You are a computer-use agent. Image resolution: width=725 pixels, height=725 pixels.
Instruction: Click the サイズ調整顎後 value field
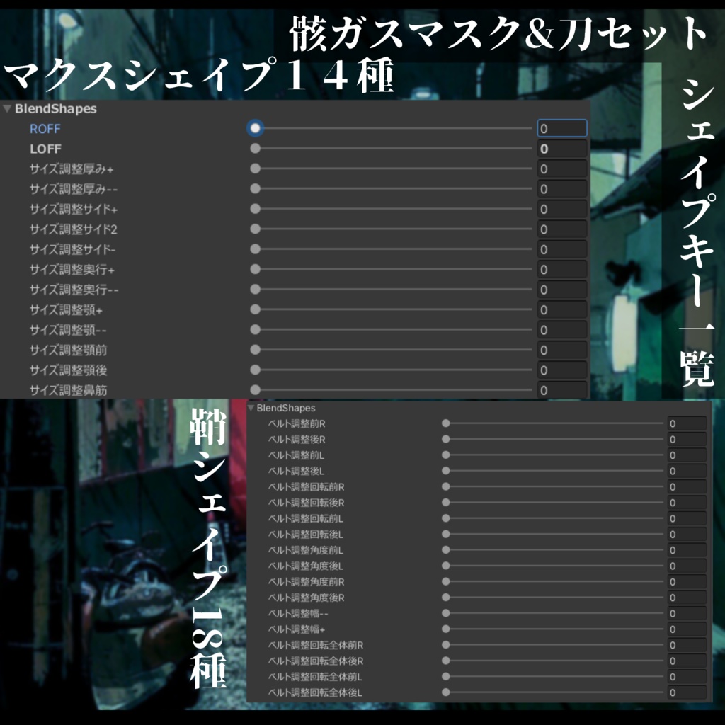(561, 370)
